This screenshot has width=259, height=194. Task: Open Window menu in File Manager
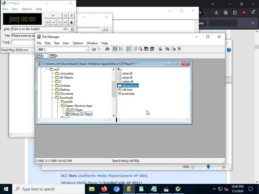[x=92, y=43]
